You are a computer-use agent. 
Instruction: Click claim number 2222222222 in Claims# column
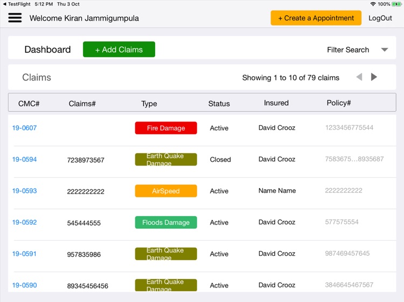click(x=86, y=191)
